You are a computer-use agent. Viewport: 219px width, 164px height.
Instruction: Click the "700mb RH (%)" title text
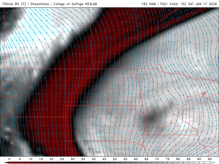point(14,4)
